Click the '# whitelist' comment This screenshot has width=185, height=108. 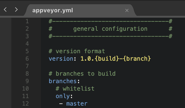[x=75, y=89]
